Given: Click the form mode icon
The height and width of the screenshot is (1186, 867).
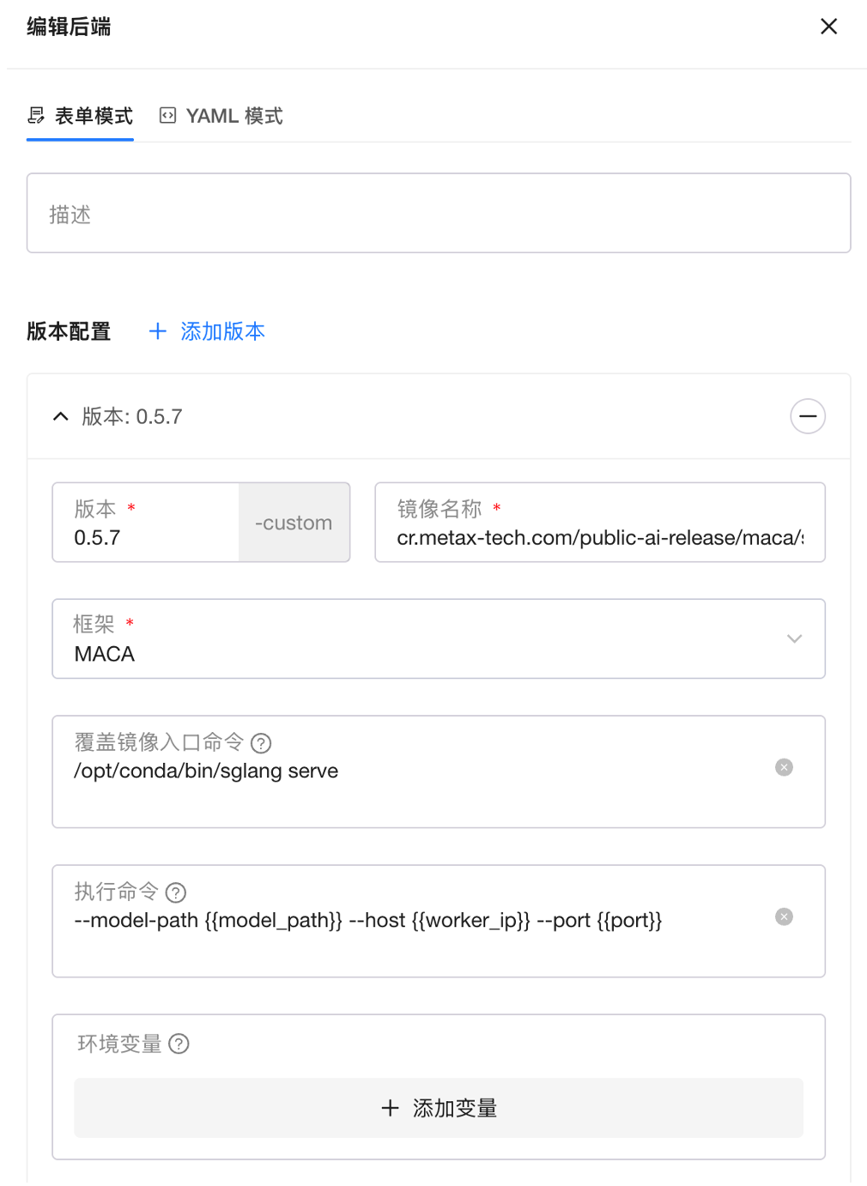Looking at the screenshot, I should click(x=36, y=116).
